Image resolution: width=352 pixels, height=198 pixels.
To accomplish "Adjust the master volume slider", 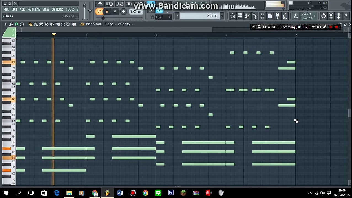I will [84, 5].
